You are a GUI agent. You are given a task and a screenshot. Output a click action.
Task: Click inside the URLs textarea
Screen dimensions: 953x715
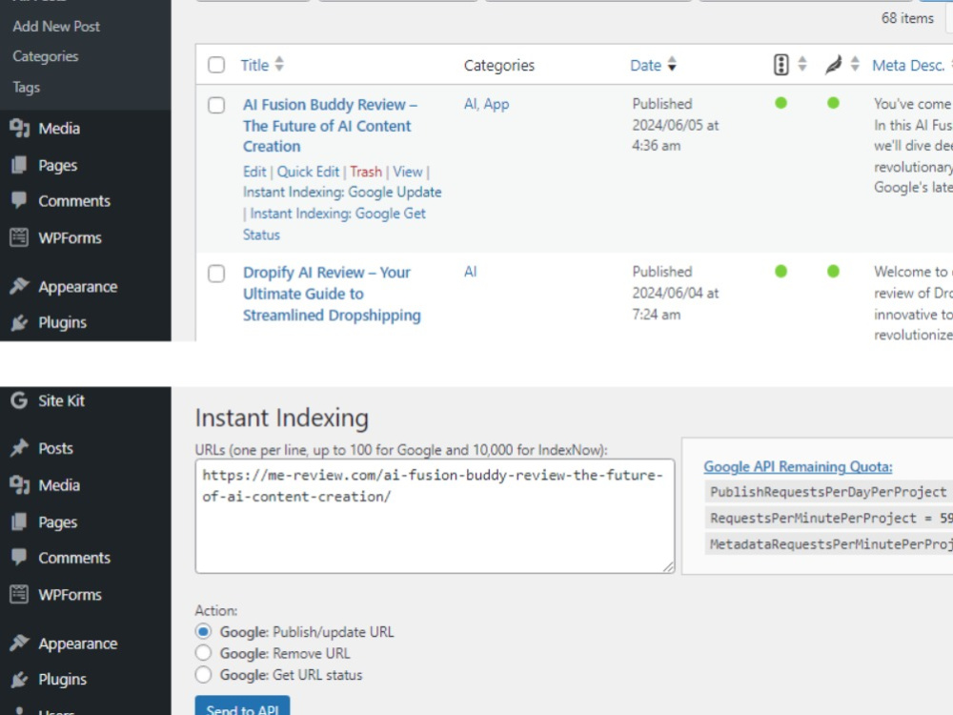(435, 516)
